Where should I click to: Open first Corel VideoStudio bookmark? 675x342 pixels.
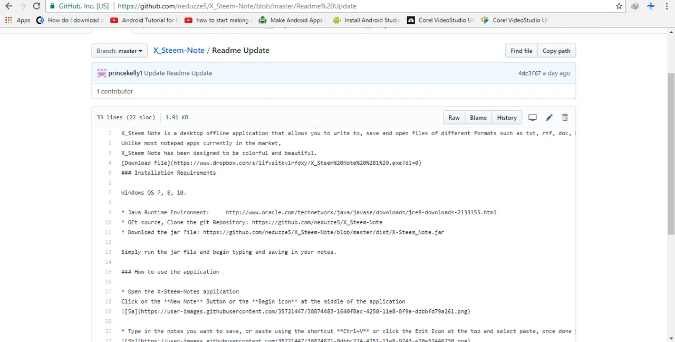coord(441,20)
